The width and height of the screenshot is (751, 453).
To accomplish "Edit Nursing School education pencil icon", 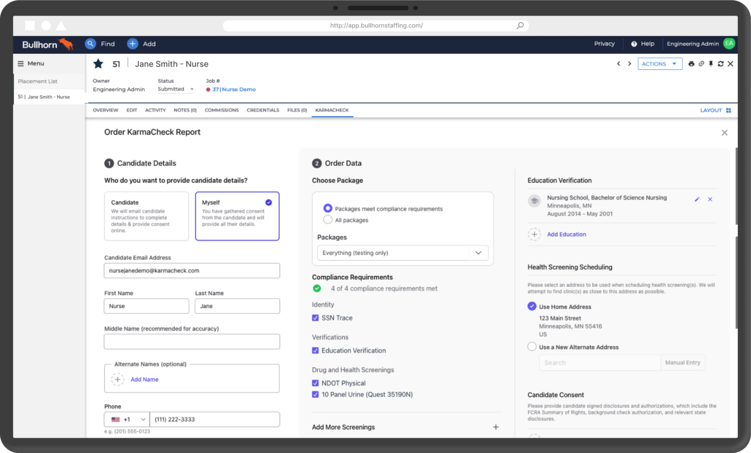I will pos(697,199).
